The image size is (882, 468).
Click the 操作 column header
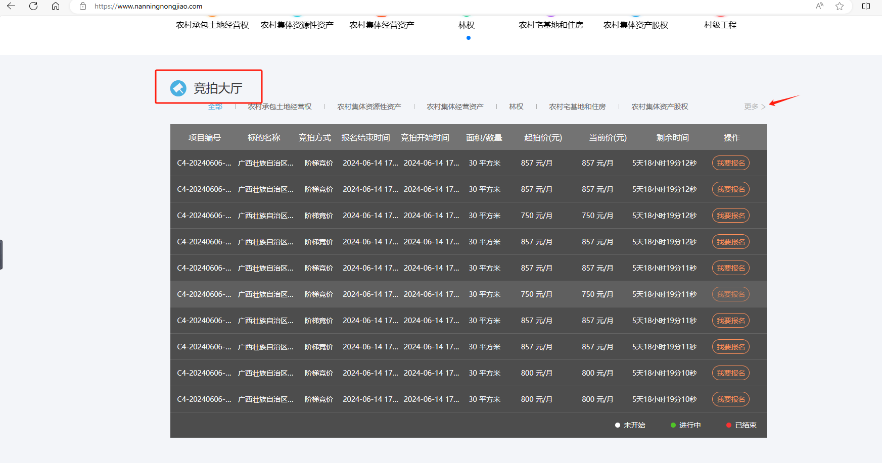[x=731, y=137]
